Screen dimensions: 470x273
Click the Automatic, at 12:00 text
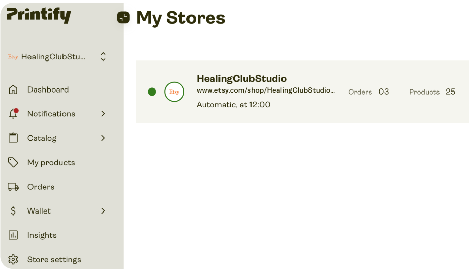(x=234, y=105)
